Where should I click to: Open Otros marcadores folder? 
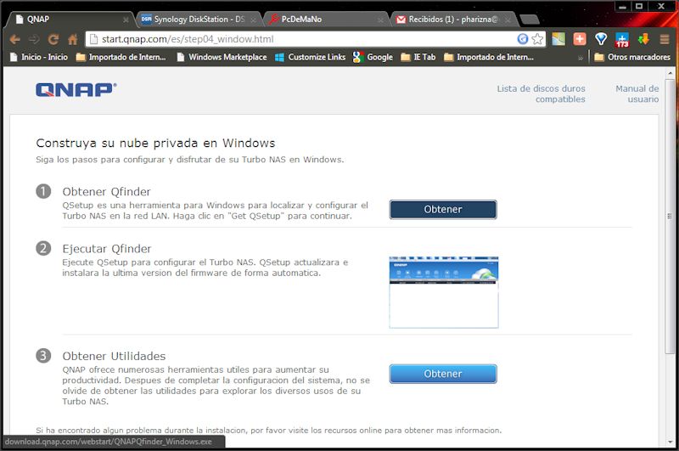pos(632,57)
